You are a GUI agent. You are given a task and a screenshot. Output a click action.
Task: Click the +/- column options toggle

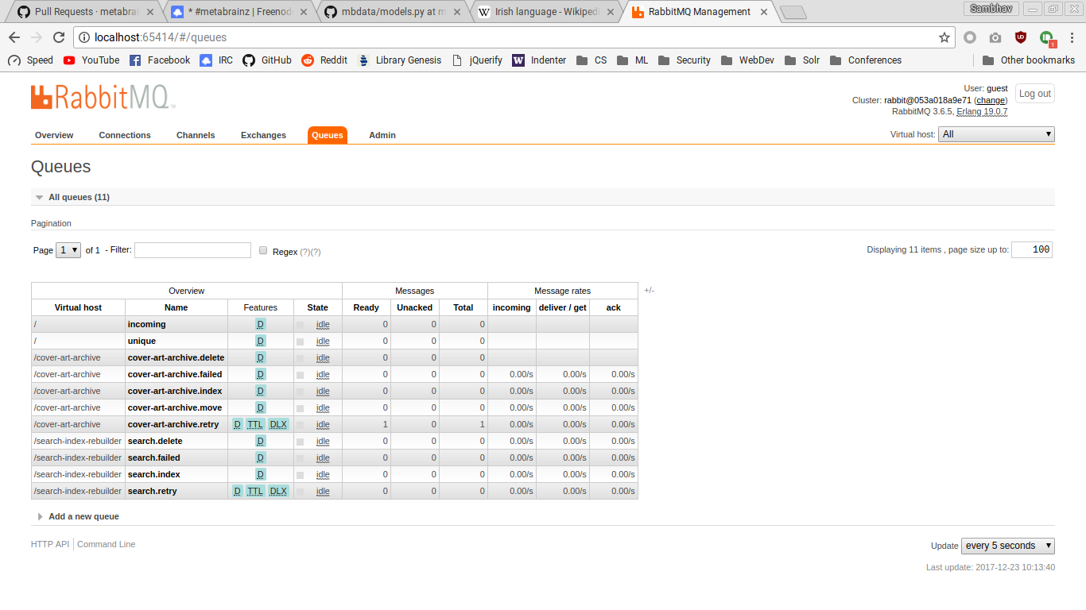[650, 291]
